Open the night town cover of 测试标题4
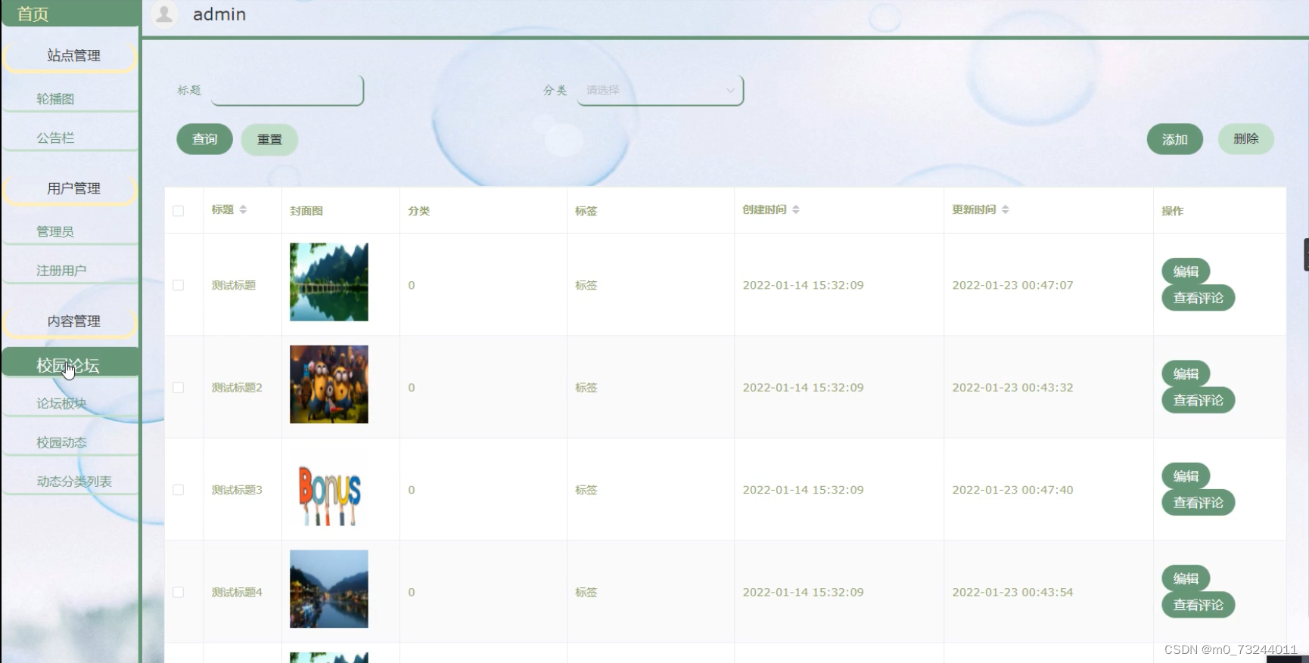The width and height of the screenshot is (1309, 663). (x=329, y=589)
